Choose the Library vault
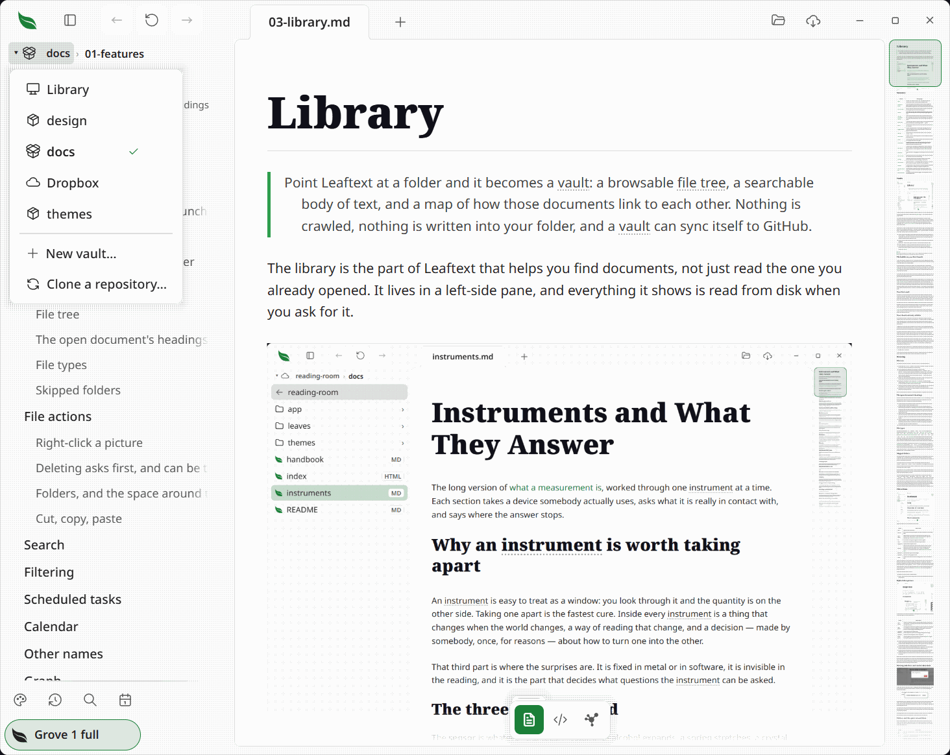Screen dimensions: 950x755 (96, 90)
